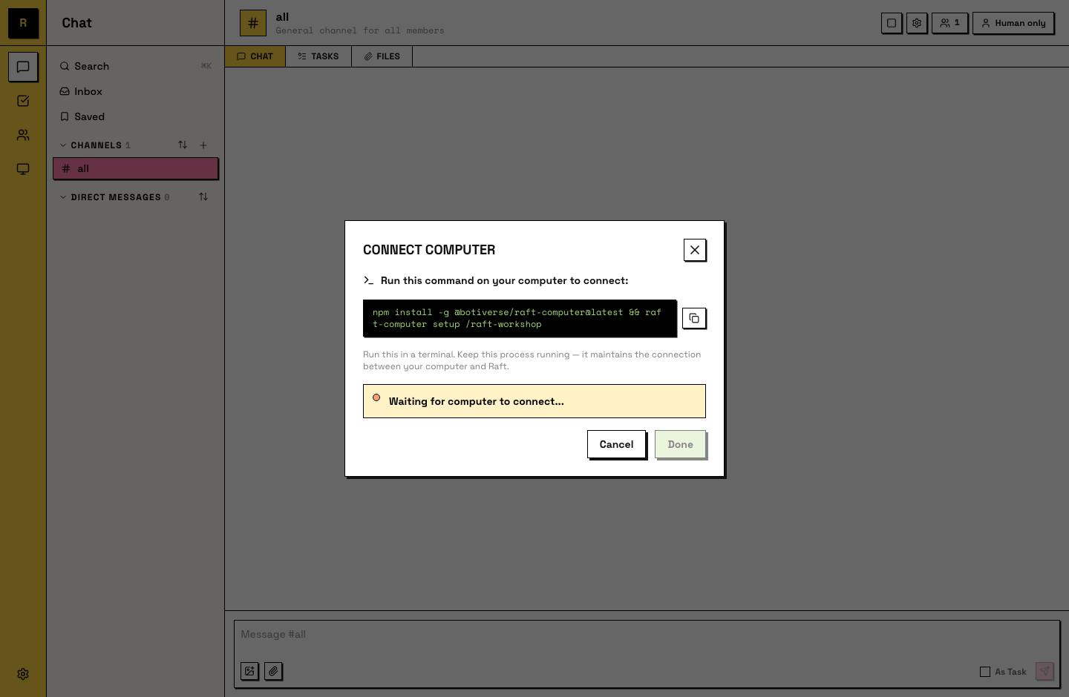Sort direct messages with arrows icon

(203, 197)
